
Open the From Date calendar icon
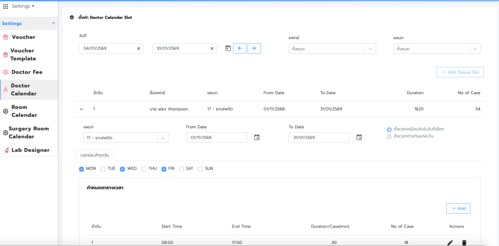(257, 137)
